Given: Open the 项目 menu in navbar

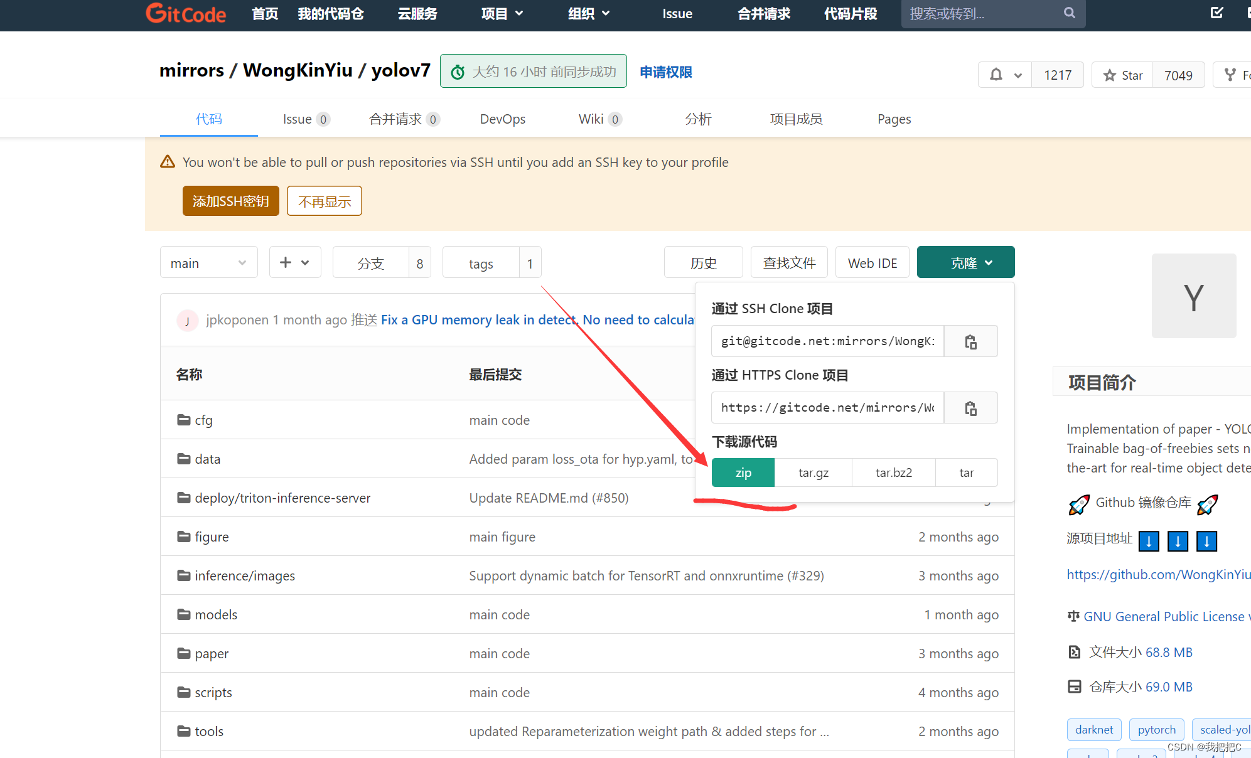Looking at the screenshot, I should click(502, 13).
